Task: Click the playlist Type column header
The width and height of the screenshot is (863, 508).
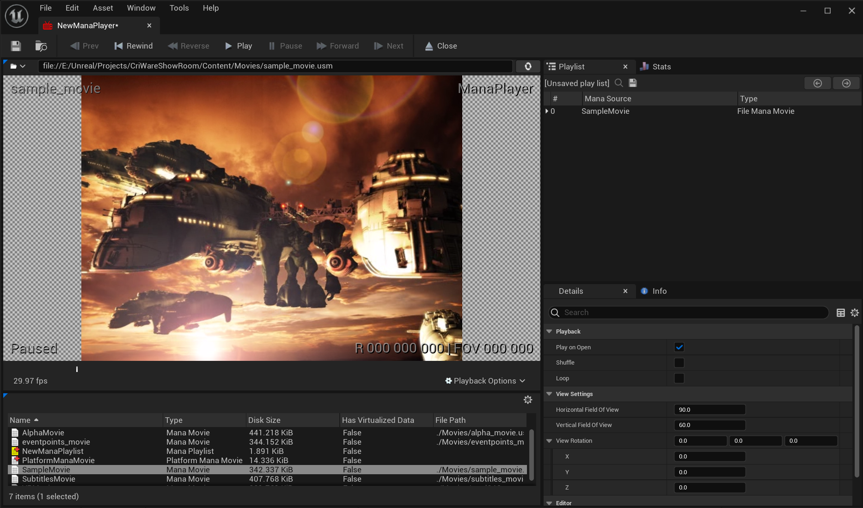Action: point(799,99)
